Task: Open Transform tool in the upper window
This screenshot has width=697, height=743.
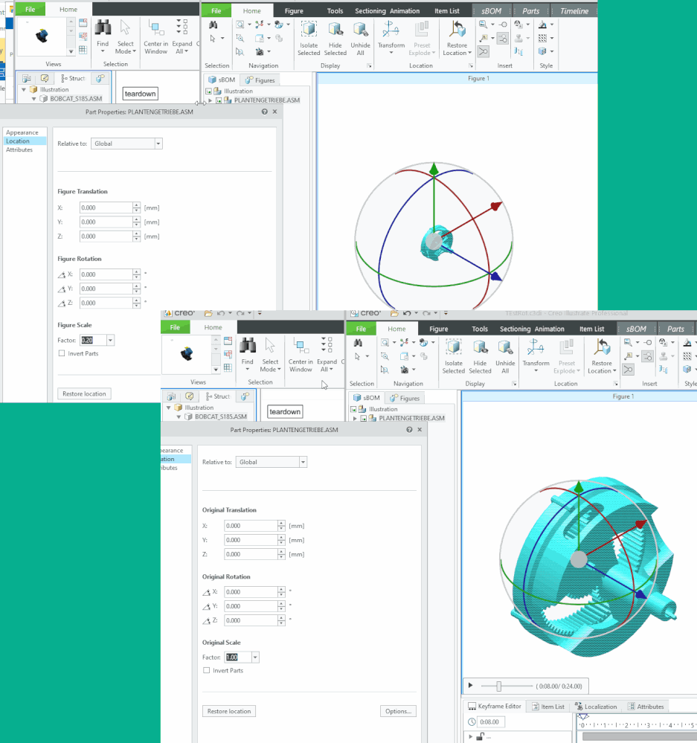Action: click(x=391, y=38)
